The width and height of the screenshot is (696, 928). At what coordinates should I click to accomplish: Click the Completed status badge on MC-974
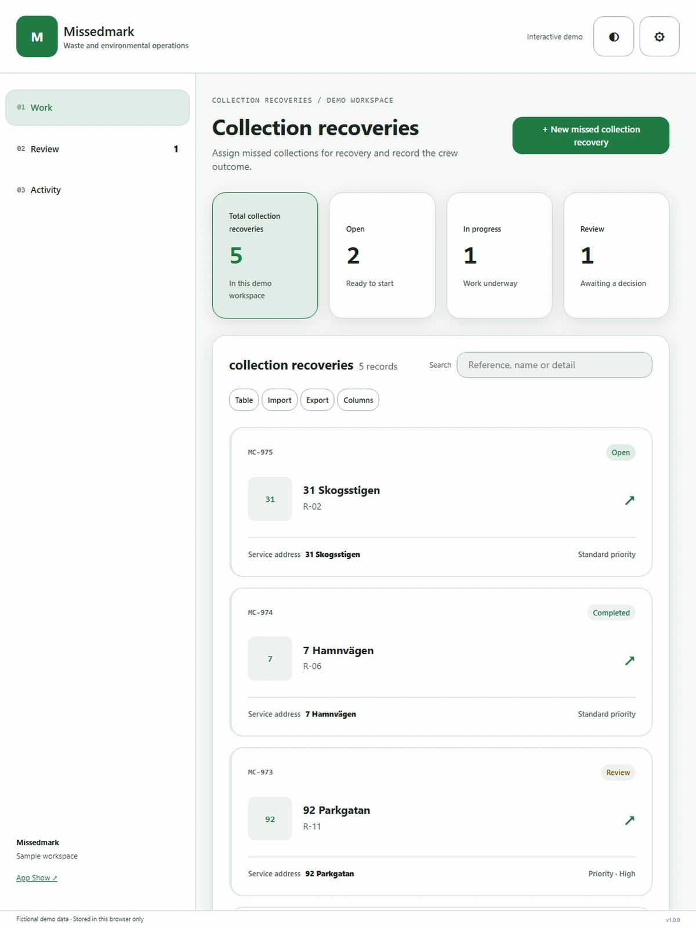point(611,612)
